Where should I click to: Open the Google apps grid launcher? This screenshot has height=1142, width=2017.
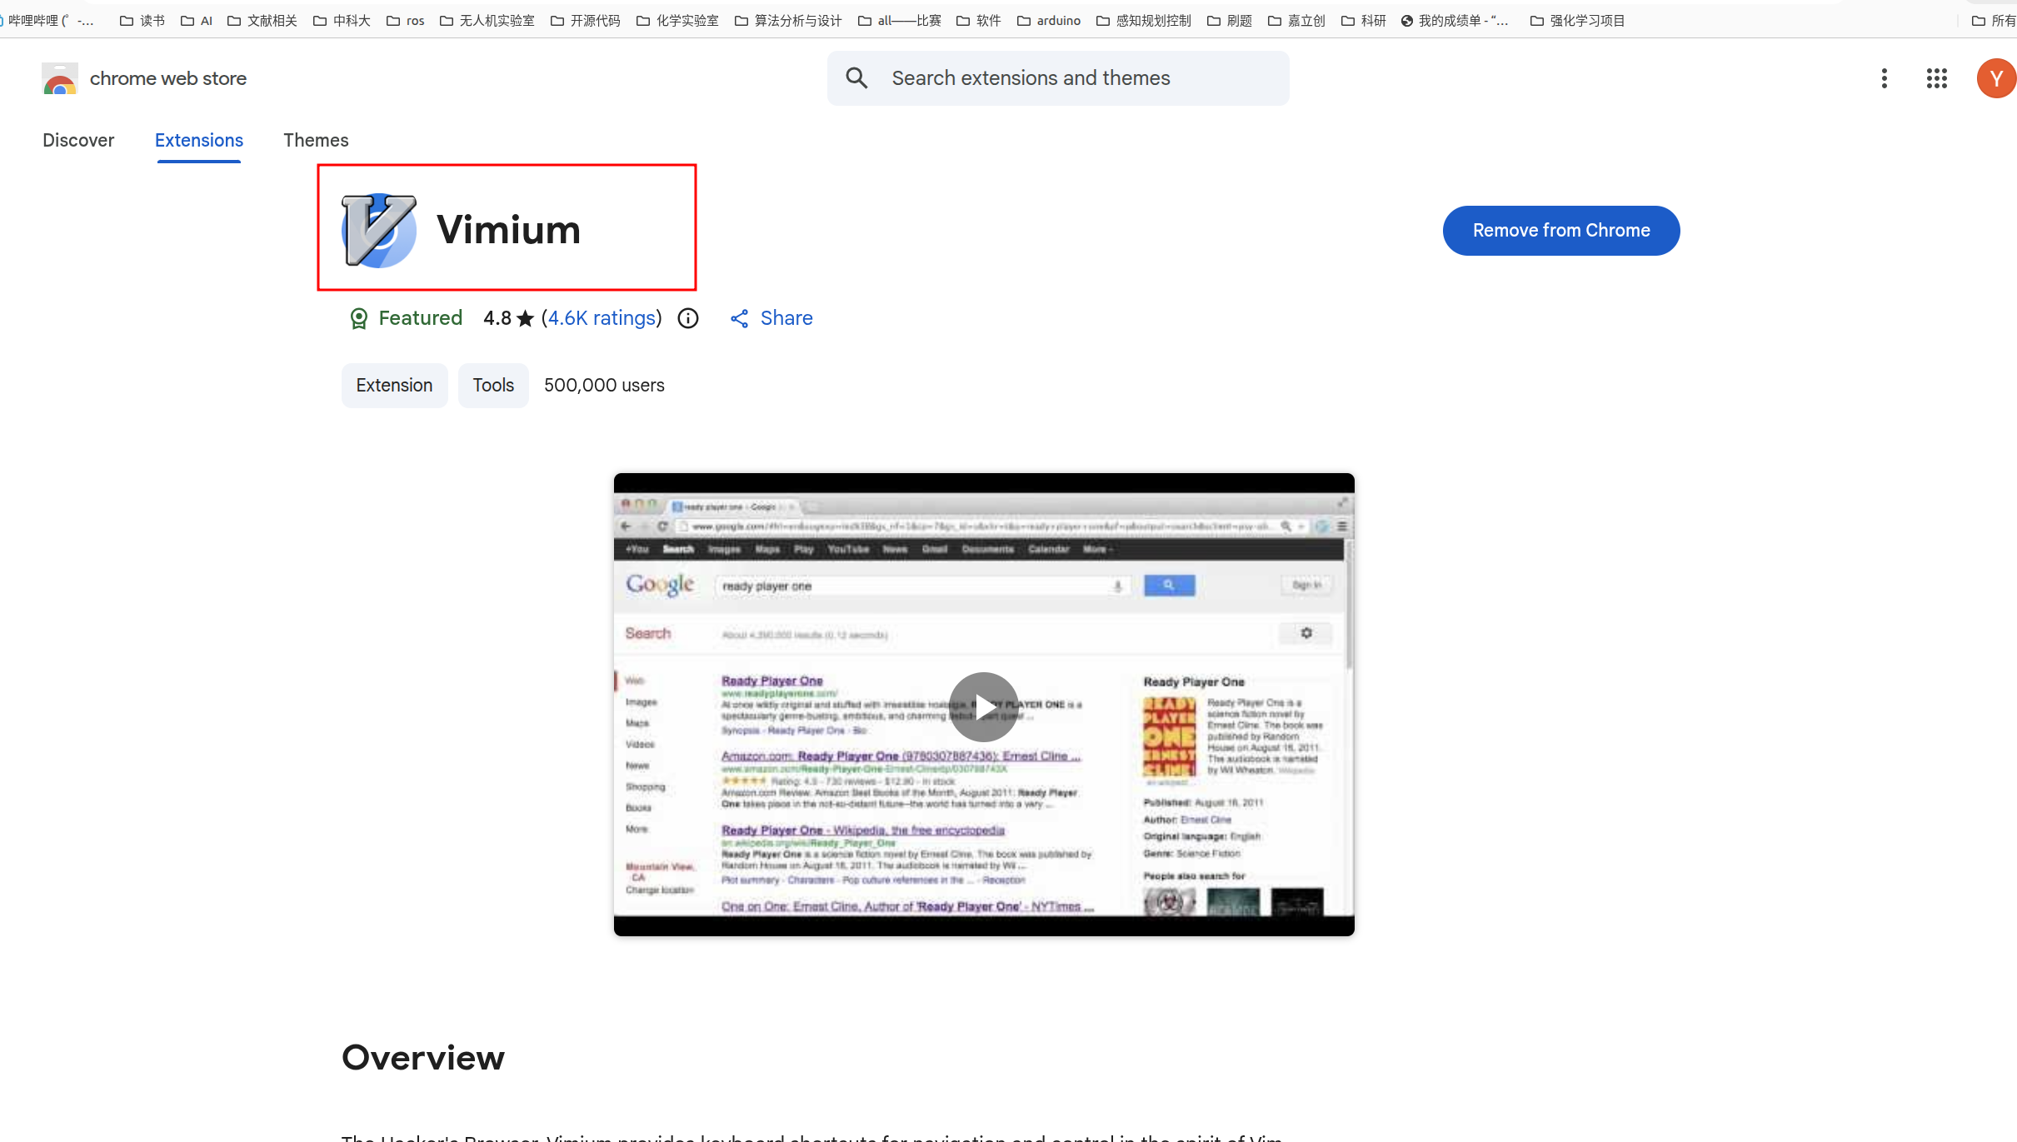(1936, 78)
